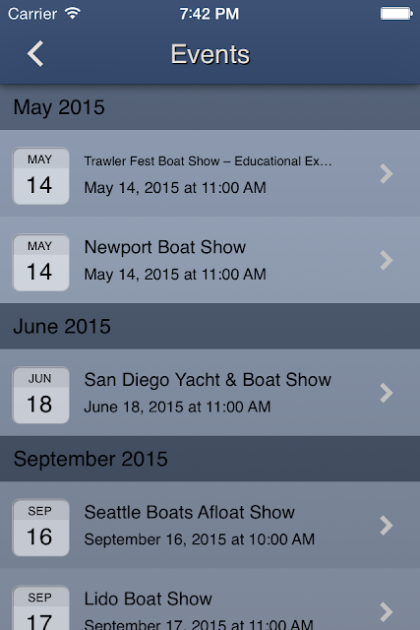Tap the Events title in navigation bar
420x630 pixels.
point(210,54)
